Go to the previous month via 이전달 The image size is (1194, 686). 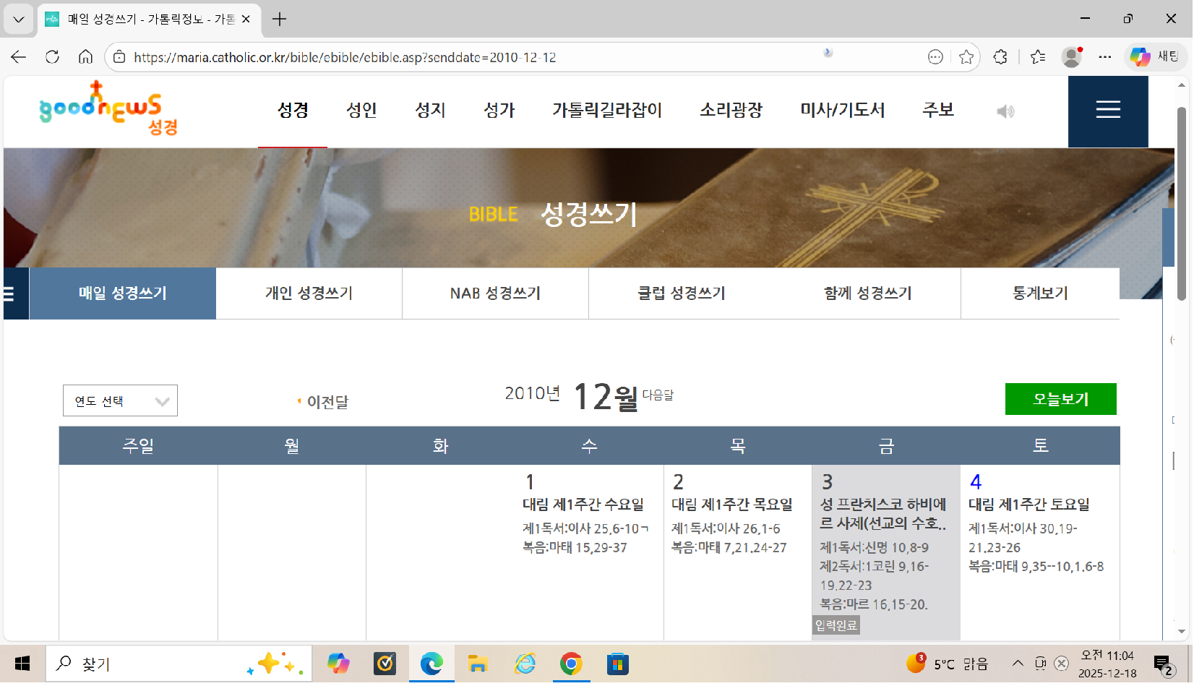327,402
